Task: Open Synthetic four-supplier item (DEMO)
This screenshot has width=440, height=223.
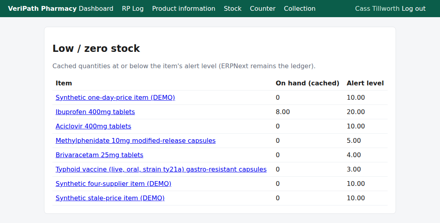Action: [x=113, y=184]
